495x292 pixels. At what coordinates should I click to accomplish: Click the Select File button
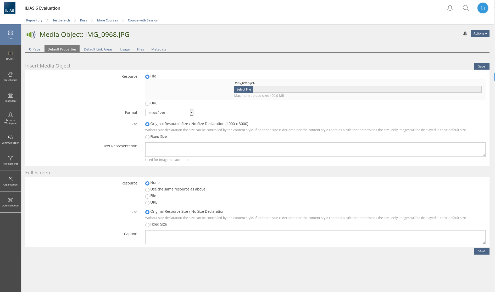tap(243, 89)
